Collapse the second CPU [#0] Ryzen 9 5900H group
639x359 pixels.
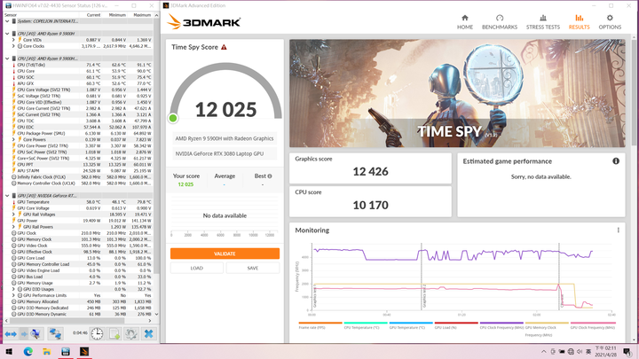coord(7,59)
